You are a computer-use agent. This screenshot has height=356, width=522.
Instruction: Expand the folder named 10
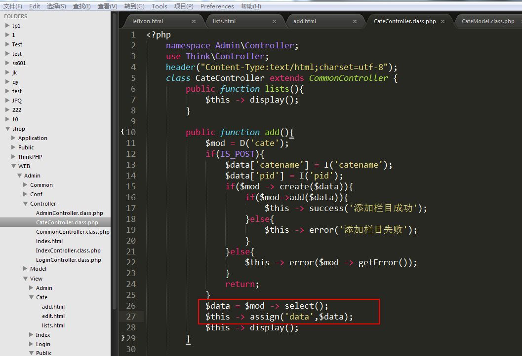pos(7,119)
